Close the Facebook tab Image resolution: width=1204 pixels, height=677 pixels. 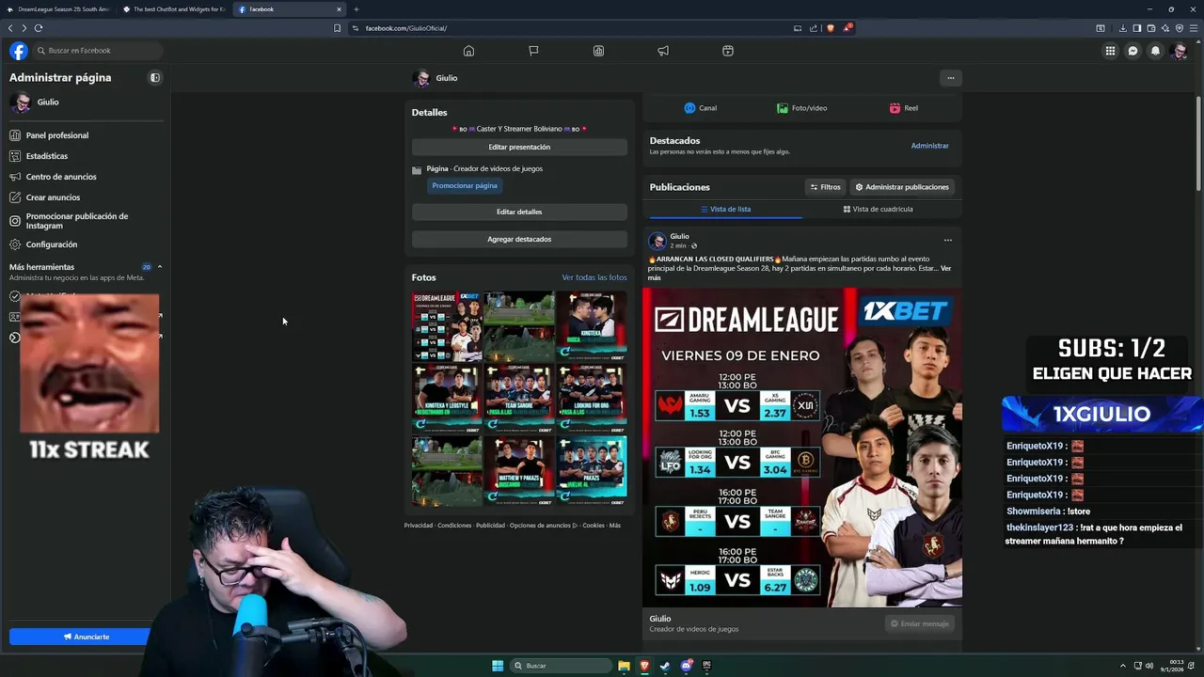[339, 9]
